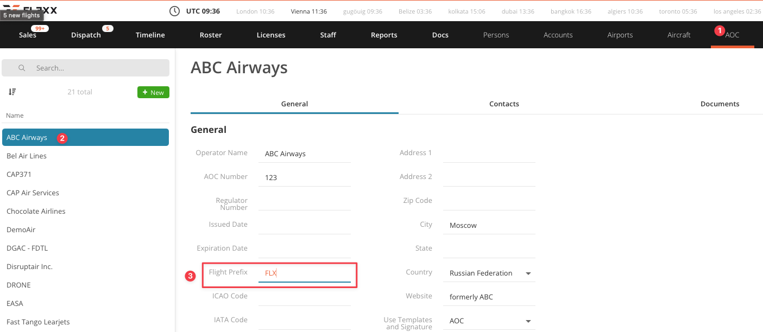Click the FLEXX logo
Viewport: 763px width, 332px height.
[x=30, y=10]
